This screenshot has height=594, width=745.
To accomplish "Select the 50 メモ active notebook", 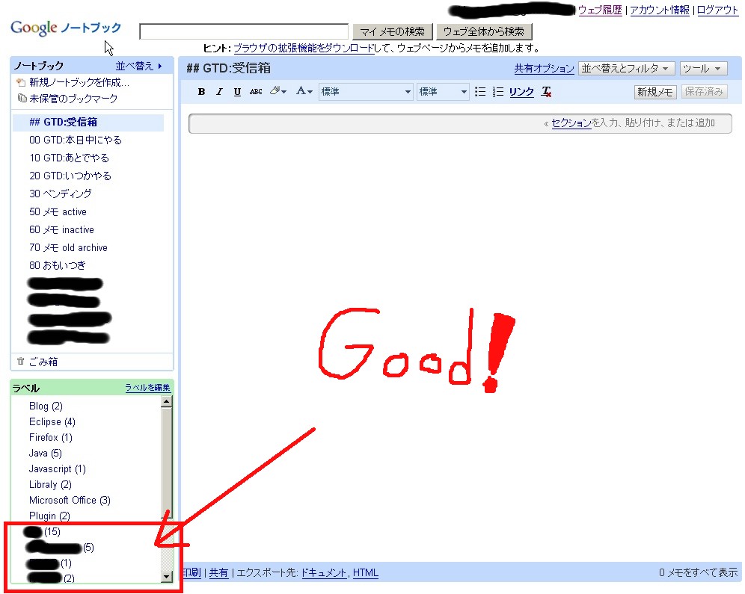I will (58, 211).
